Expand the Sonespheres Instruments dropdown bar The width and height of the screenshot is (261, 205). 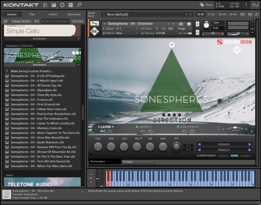[x=42, y=64]
